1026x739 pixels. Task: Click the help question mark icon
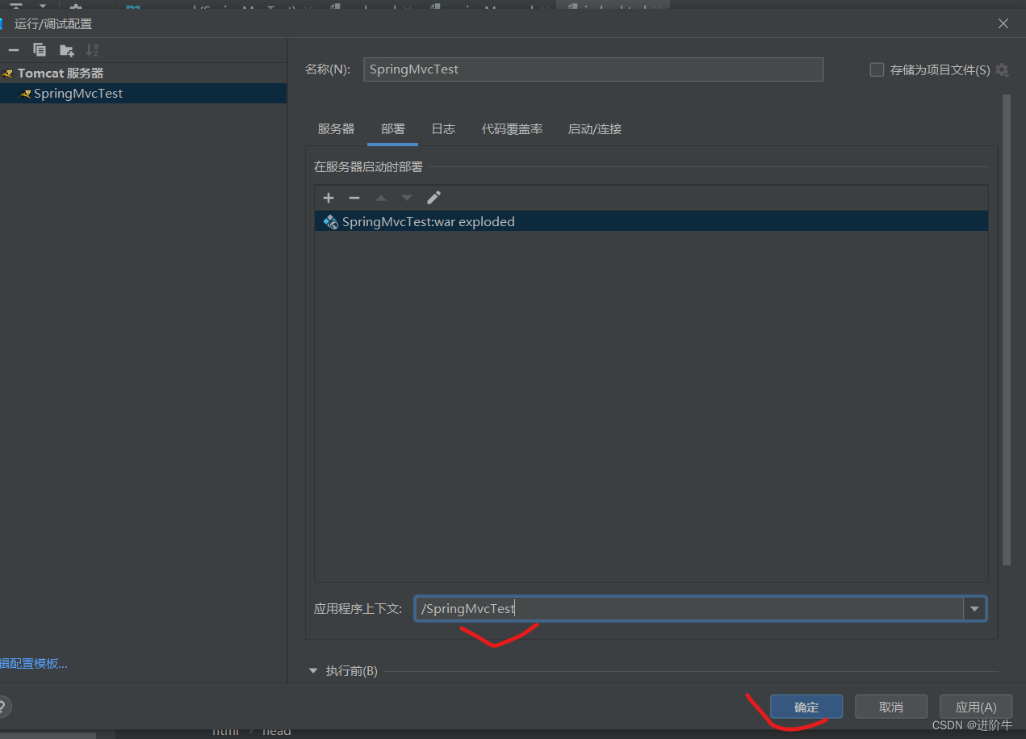pos(2,707)
